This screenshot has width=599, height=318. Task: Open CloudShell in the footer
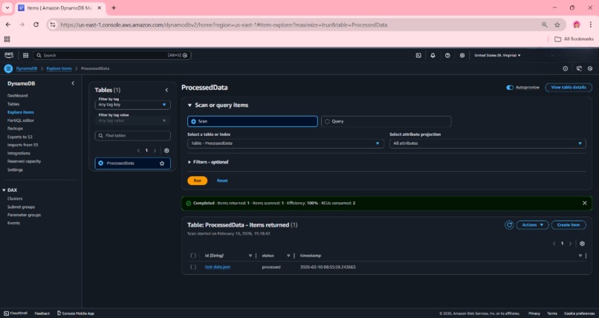pyautogui.click(x=16, y=314)
